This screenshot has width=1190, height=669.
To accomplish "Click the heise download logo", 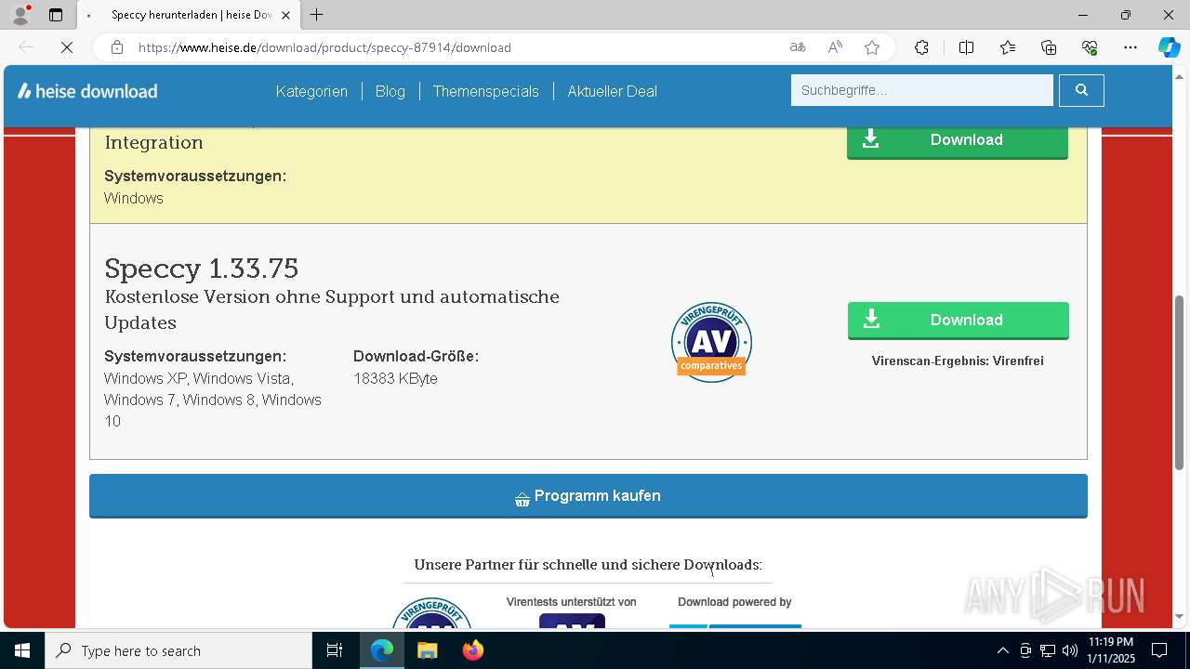I will tap(87, 91).
